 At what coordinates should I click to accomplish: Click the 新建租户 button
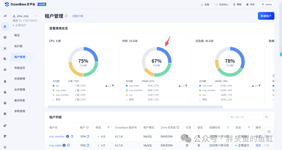[266, 16]
